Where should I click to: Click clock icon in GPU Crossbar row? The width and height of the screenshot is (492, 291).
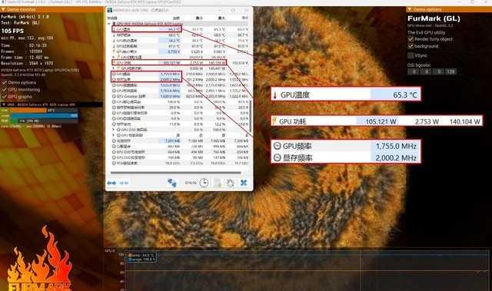(x=114, y=96)
